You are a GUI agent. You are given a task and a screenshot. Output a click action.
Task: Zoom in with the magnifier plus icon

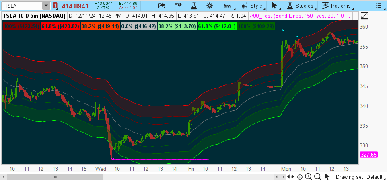[x=309, y=176]
